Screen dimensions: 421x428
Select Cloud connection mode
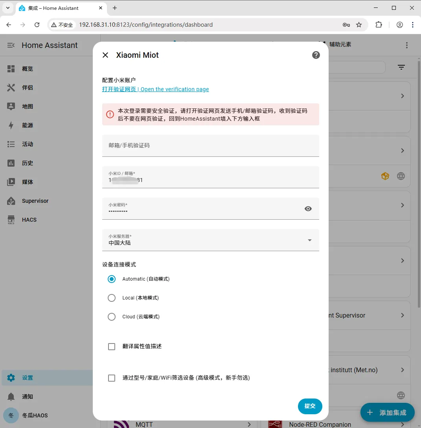tap(111, 317)
